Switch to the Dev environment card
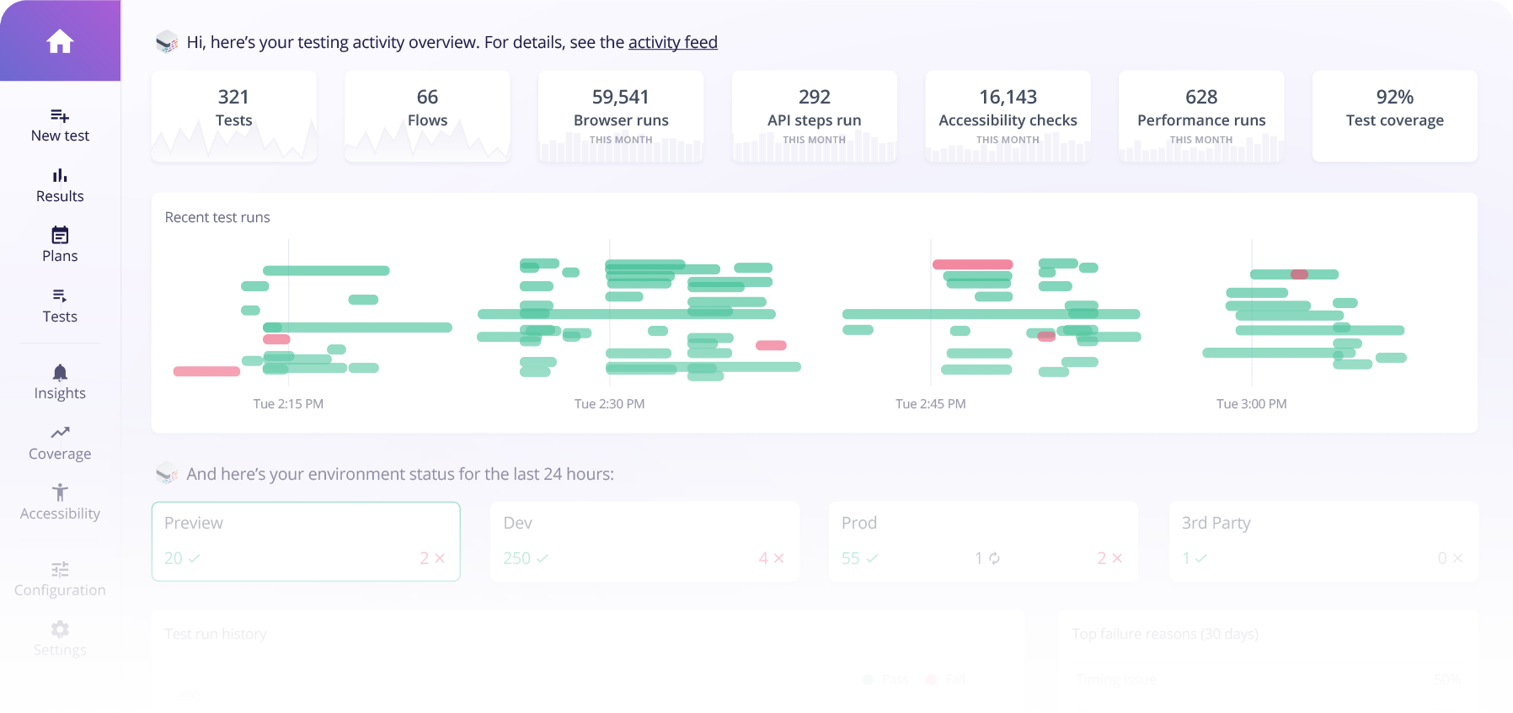Viewport: 1513px width, 713px height. 644,541
